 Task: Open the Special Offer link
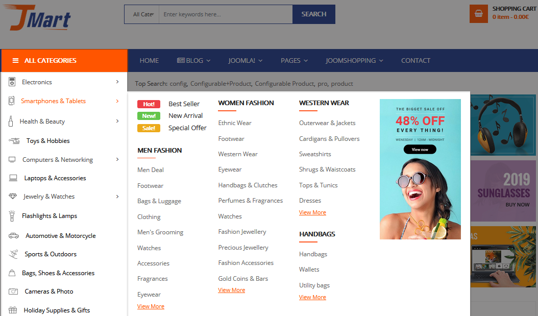point(187,128)
